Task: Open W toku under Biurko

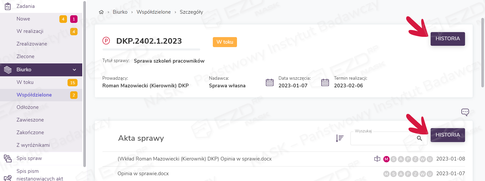Action: click(x=25, y=82)
